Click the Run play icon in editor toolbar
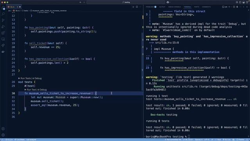Image resolution: width=250 pixels, height=141 pixels. [133, 7]
